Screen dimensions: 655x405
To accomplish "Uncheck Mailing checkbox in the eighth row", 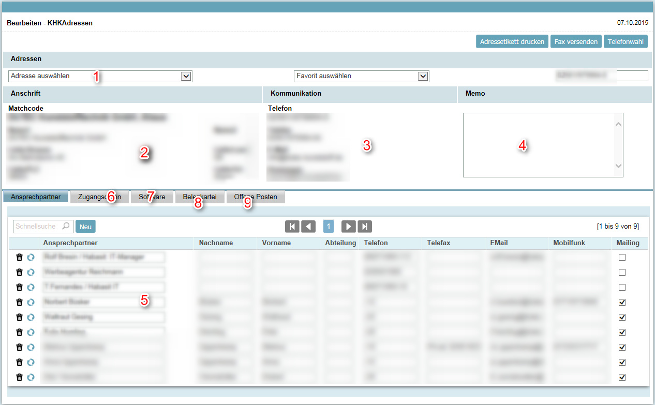I will 622,362.
